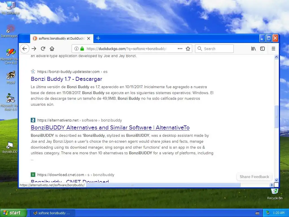Open My Computer desktop icon

11,8
